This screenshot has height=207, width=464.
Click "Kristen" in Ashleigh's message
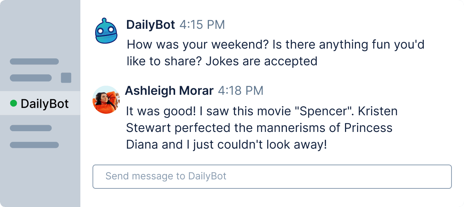[378, 111]
